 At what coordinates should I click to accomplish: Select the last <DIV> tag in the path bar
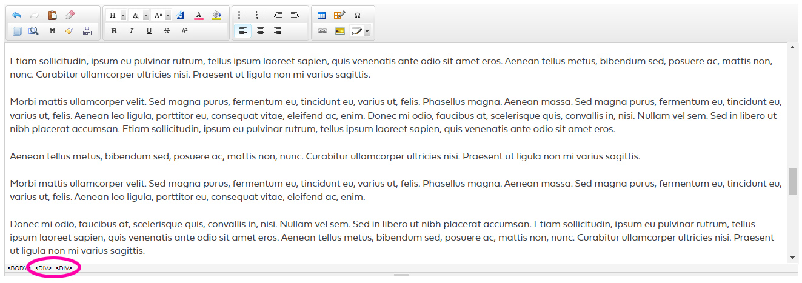[64, 268]
